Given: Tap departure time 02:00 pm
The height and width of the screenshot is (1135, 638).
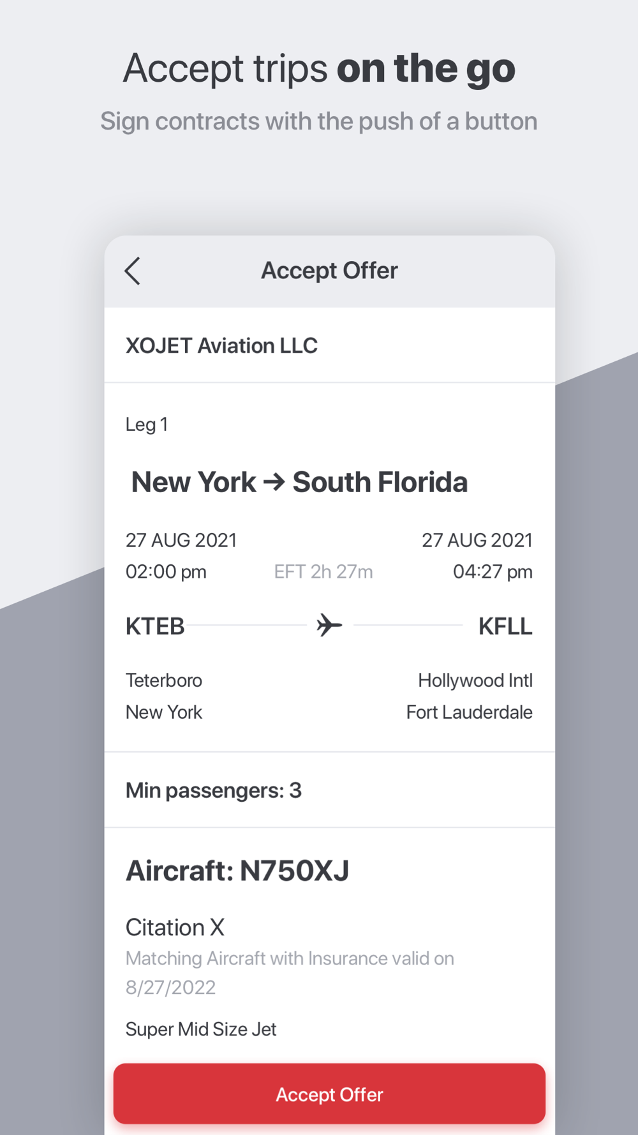Looking at the screenshot, I should pos(166,571).
